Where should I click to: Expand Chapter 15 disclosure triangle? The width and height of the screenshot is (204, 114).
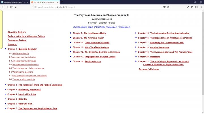point(136,33)
